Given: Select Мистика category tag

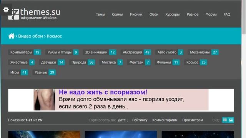Looking at the screenshot, I should [x=111, y=62].
